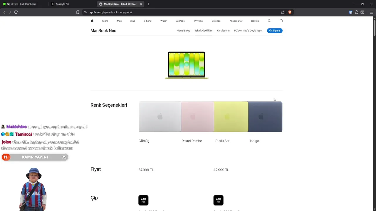The height and width of the screenshot is (211, 376).
Task: Click the Pastel Pembe label
Action: click(x=192, y=141)
